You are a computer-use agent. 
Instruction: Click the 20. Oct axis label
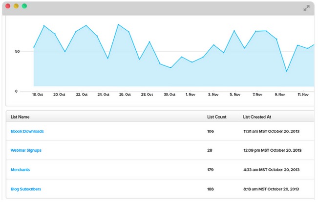(x=59, y=95)
